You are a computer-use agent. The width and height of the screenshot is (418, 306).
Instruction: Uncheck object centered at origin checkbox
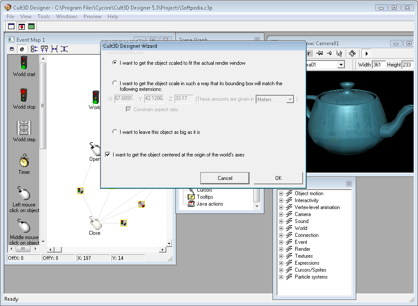point(108,154)
